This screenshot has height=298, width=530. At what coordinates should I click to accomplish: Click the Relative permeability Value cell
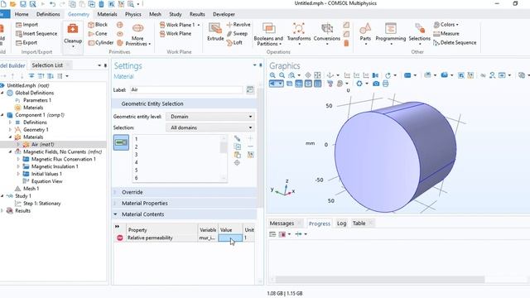230,238
